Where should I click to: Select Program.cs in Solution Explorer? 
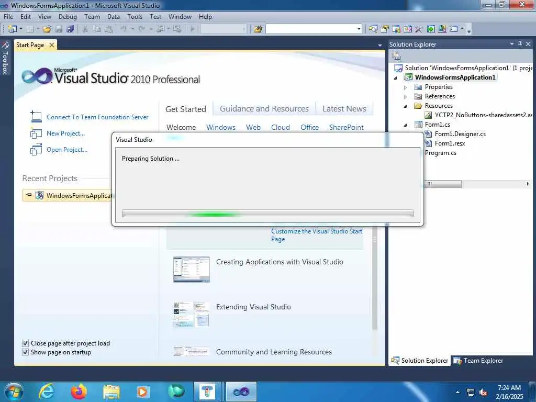tap(440, 153)
